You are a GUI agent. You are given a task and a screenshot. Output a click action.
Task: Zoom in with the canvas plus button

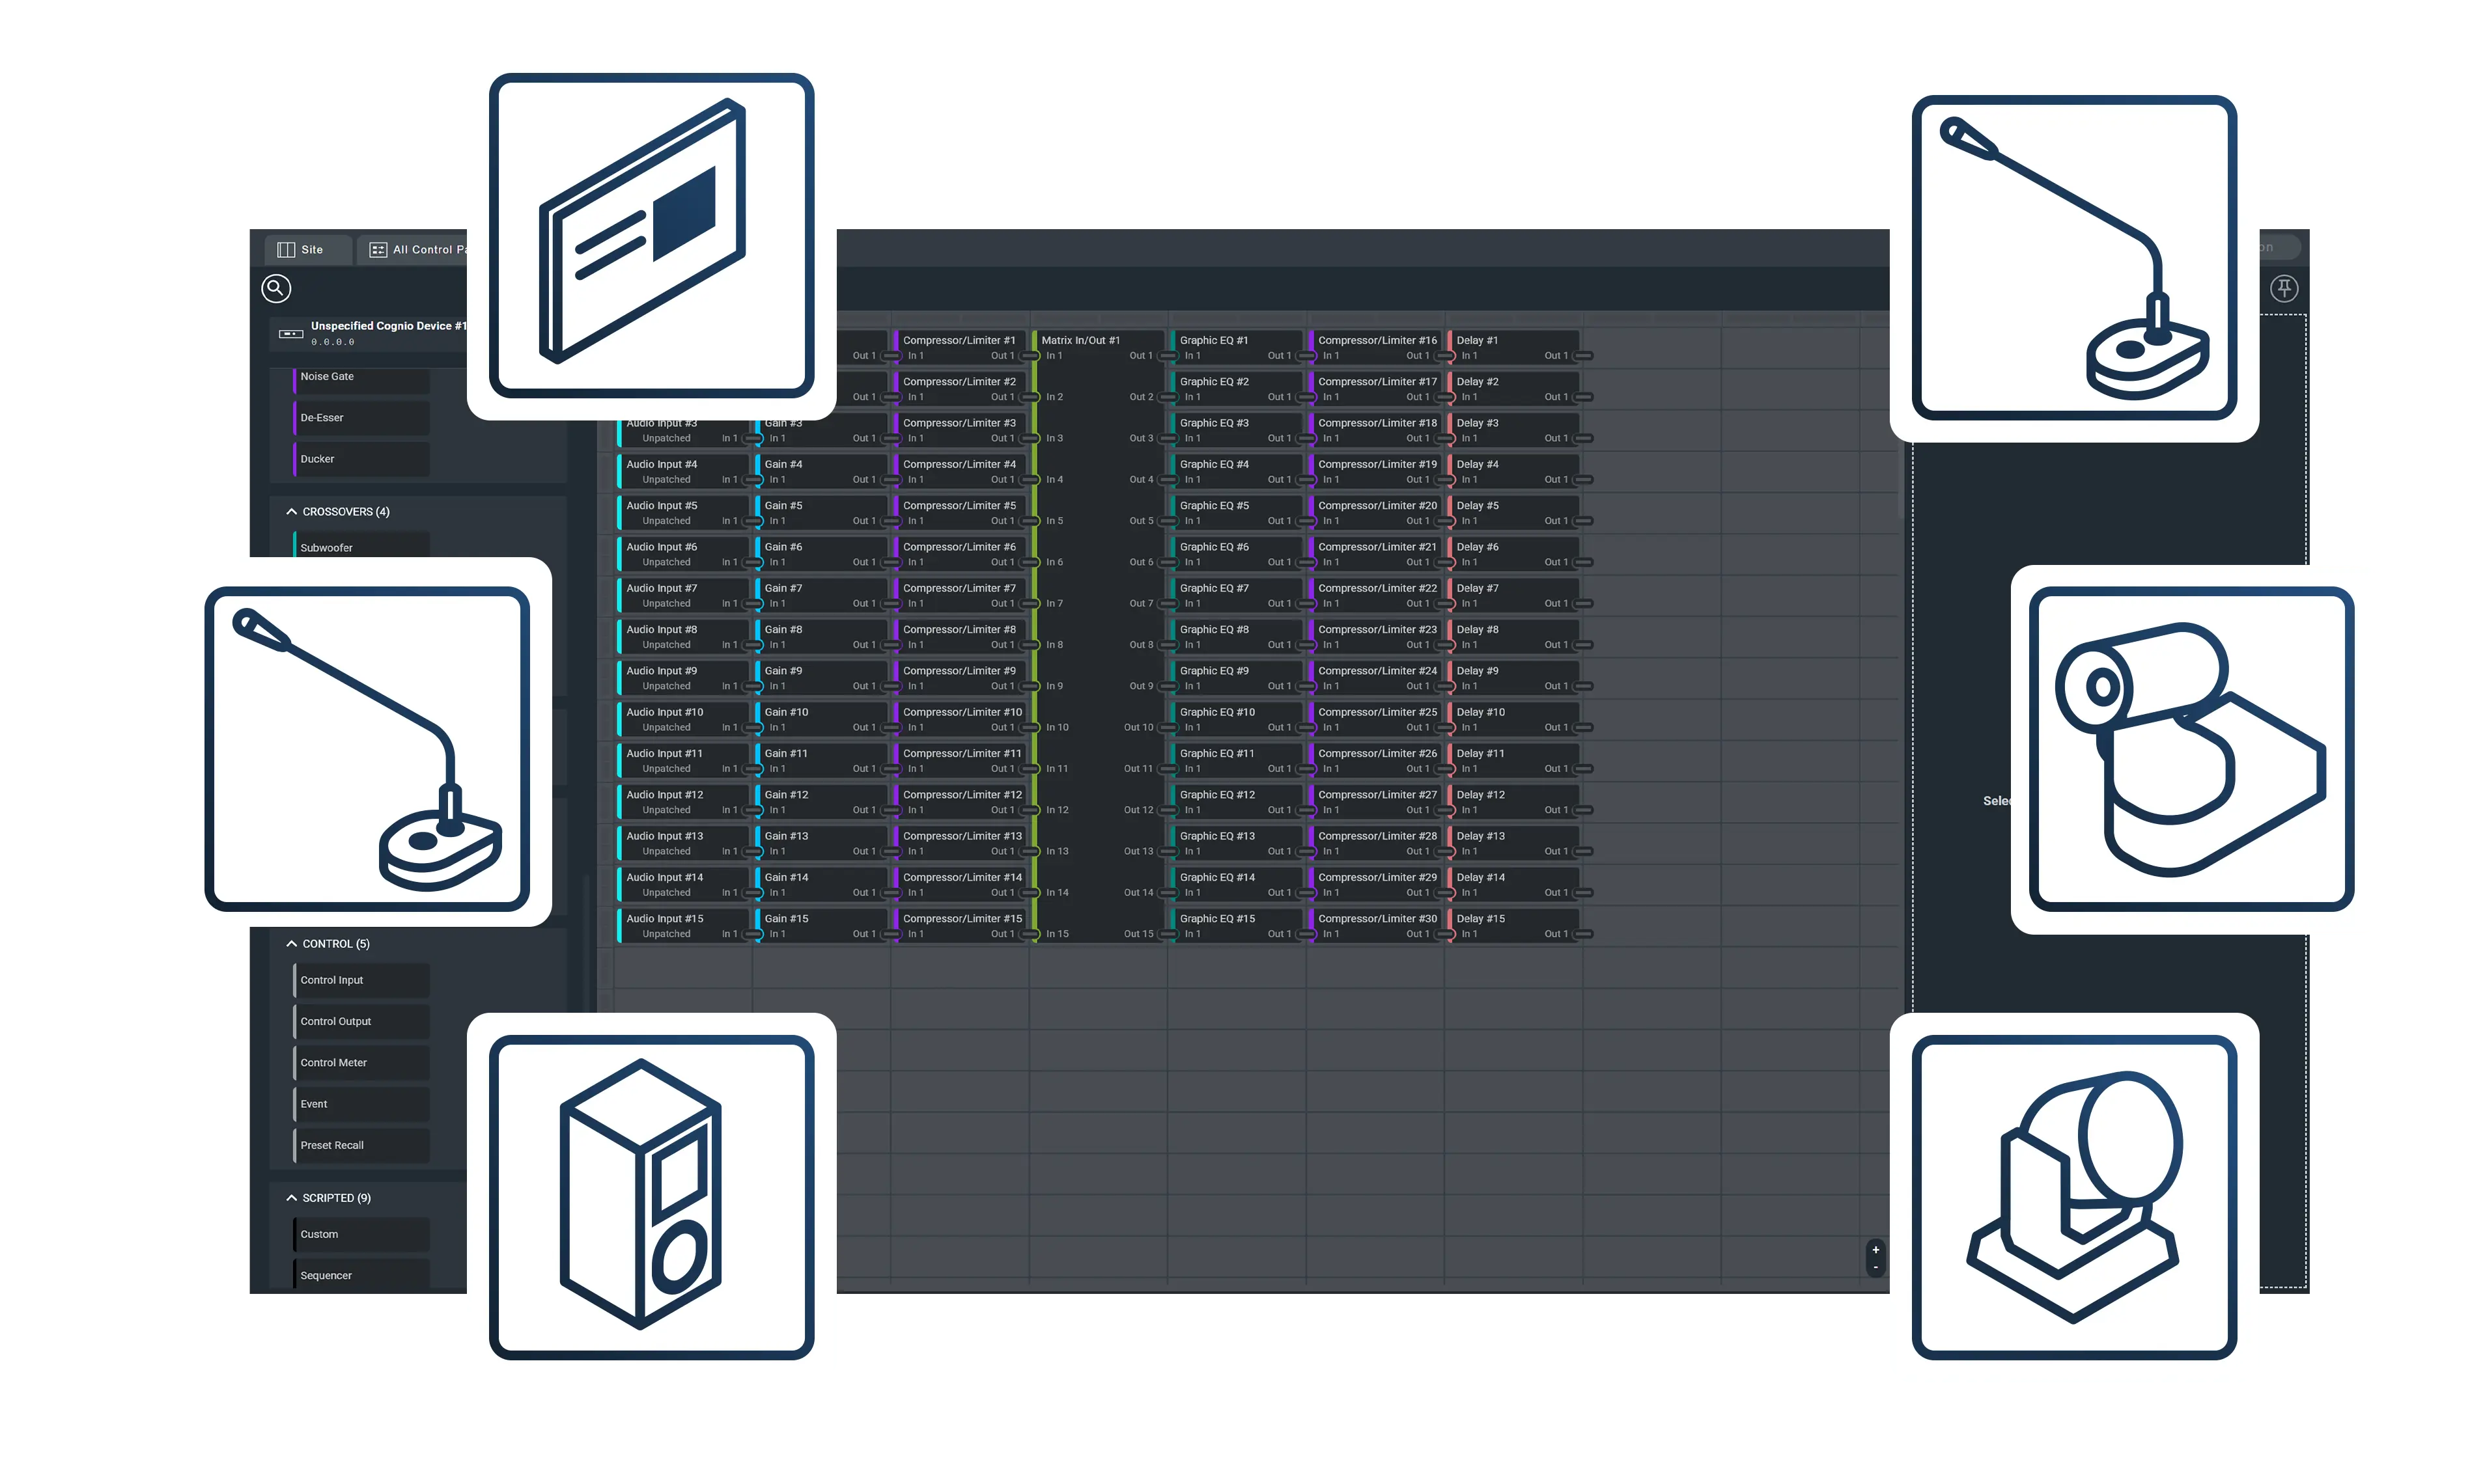point(1875,1250)
